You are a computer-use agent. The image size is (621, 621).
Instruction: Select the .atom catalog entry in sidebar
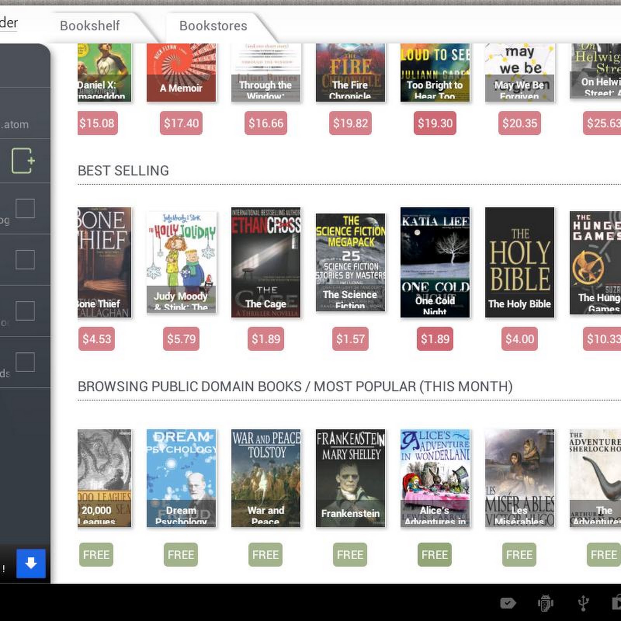coord(25,113)
